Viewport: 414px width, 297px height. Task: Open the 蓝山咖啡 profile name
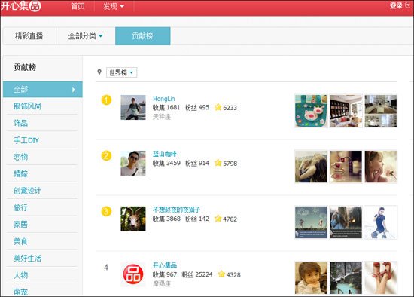click(x=165, y=154)
